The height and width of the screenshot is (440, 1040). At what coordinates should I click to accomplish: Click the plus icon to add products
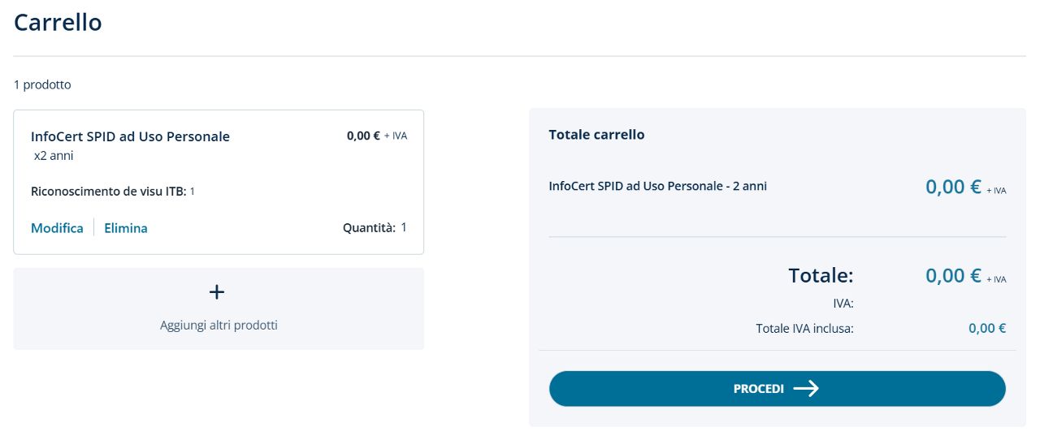(218, 292)
